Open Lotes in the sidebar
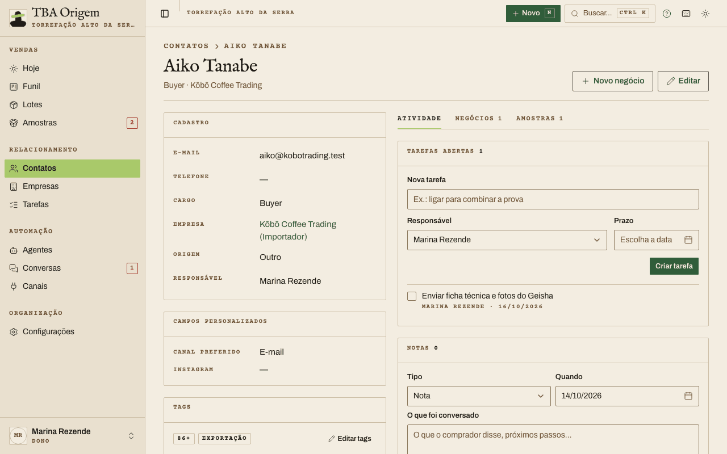 pos(72,104)
